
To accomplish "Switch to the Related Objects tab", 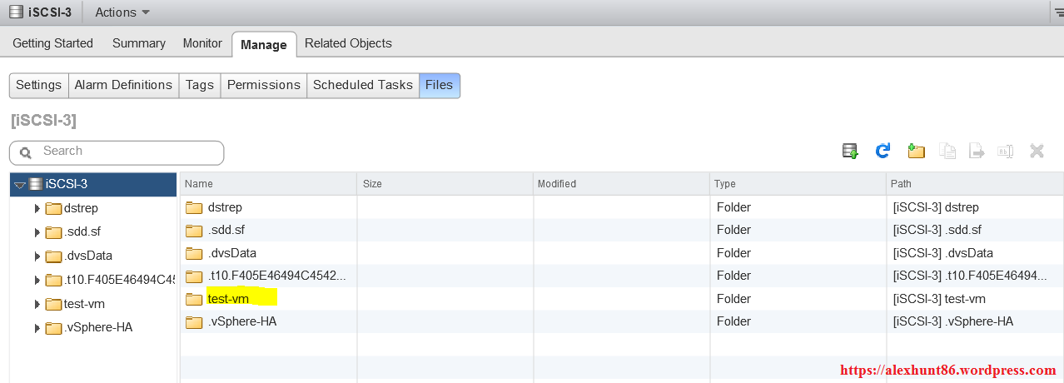I will click(348, 43).
